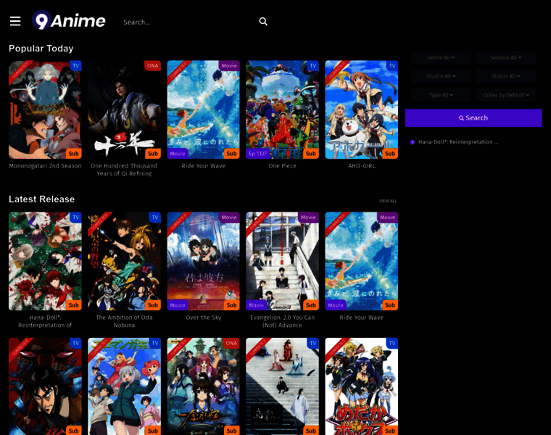Open the Order by Default dropdown

(506, 95)
